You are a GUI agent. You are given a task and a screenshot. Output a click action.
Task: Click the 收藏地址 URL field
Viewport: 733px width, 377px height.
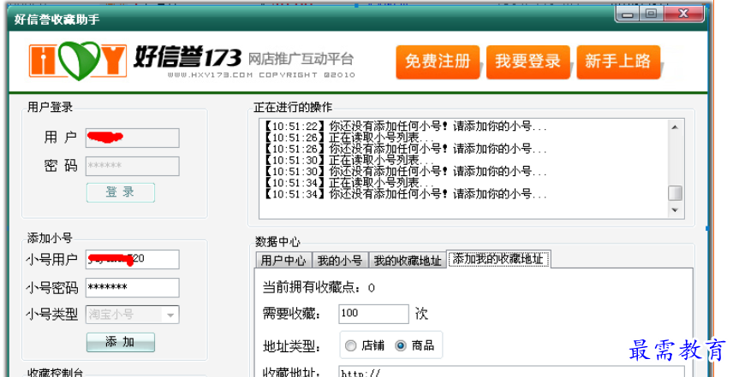pos(510,372)
